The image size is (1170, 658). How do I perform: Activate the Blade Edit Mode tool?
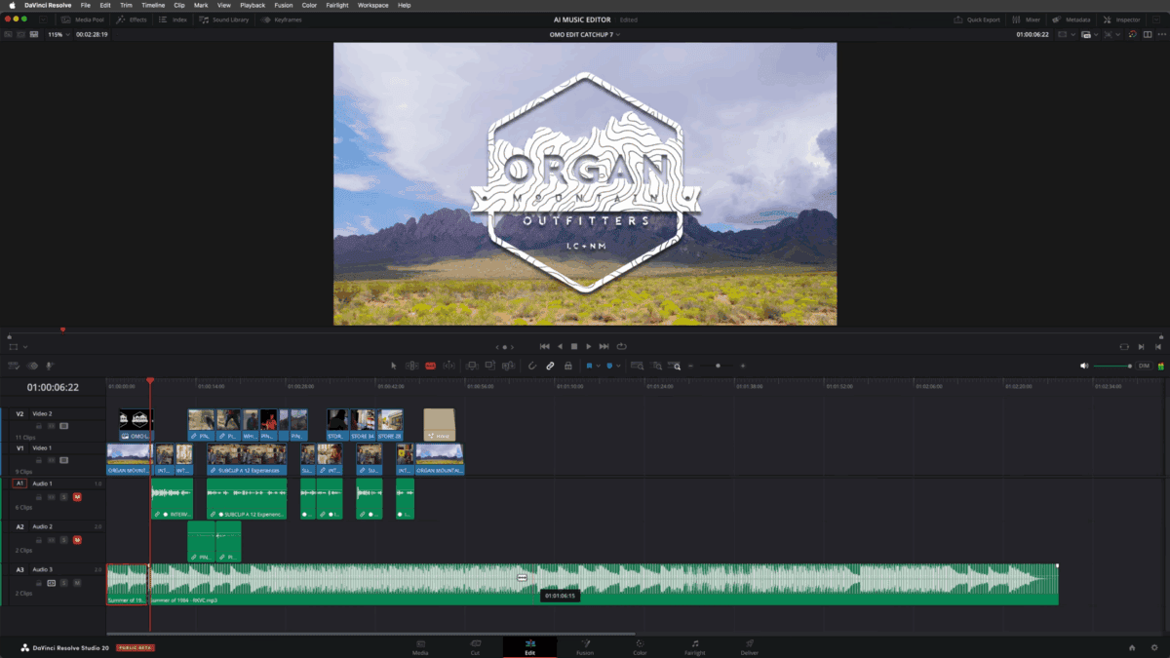pyautogui.click(x=430, y=366)
